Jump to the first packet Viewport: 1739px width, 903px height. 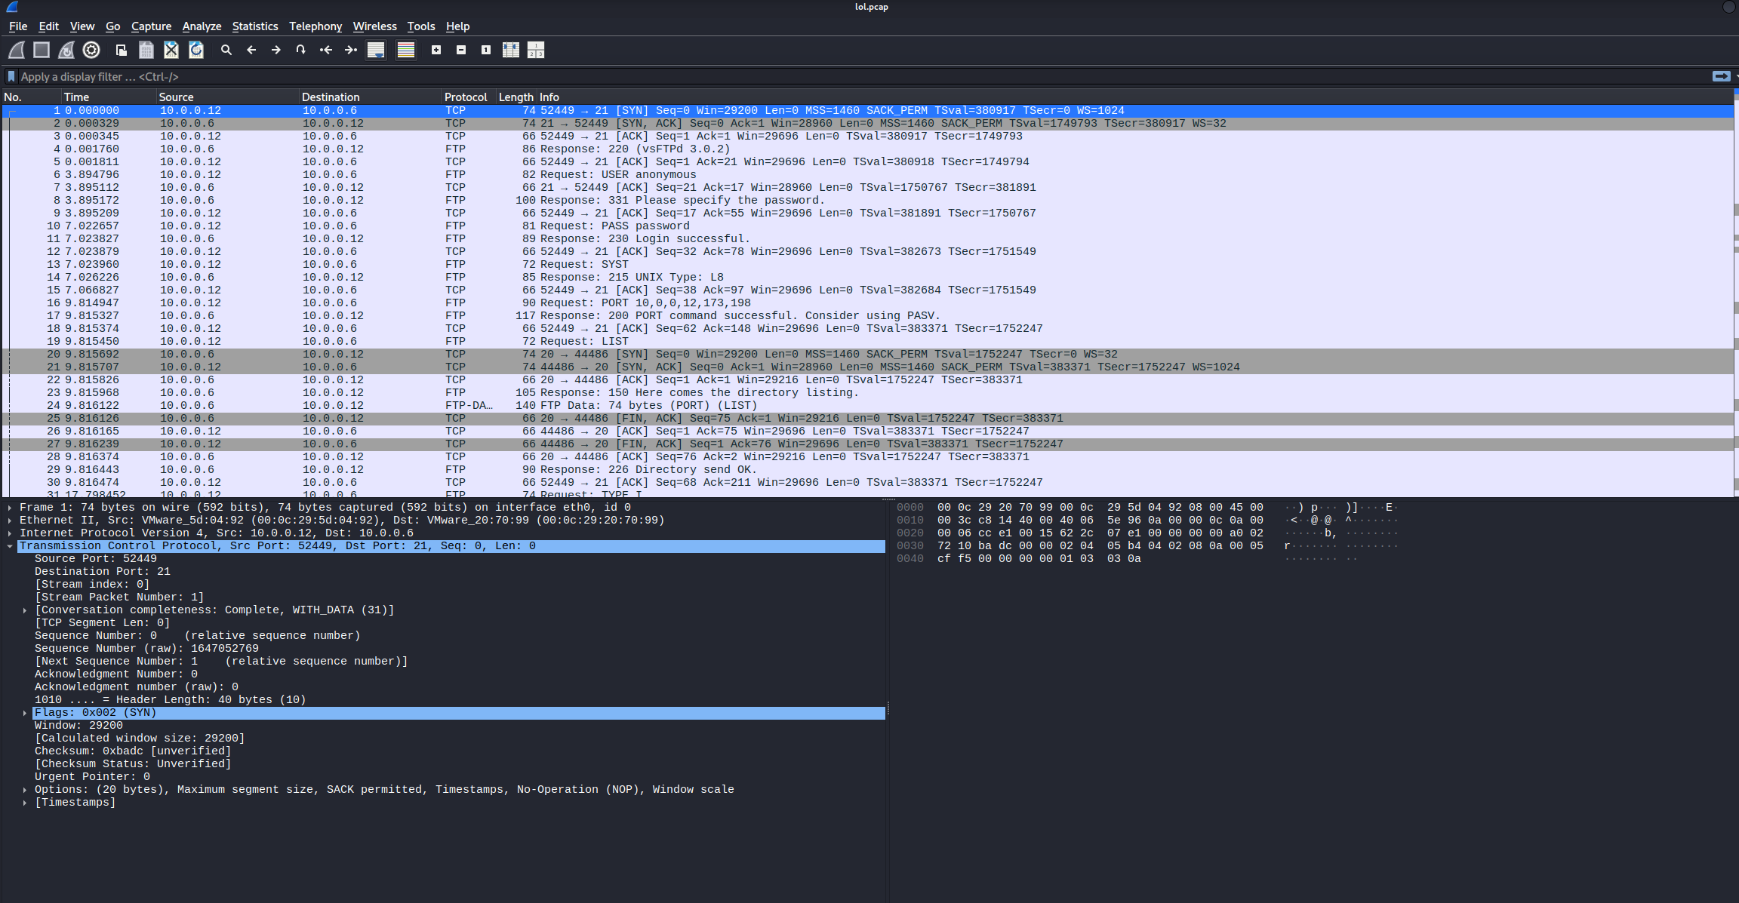(x=325, y=50)
